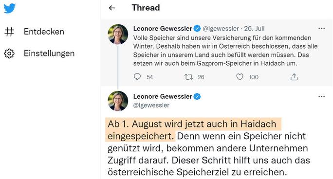Reply to the 26. Juli tweet
The image size is (333, 179).
[137, 76]
